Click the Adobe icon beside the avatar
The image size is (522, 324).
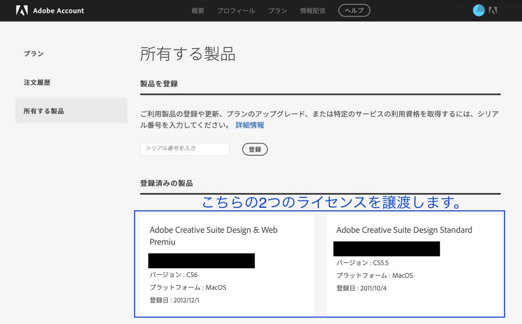click(x=493, y=10)
